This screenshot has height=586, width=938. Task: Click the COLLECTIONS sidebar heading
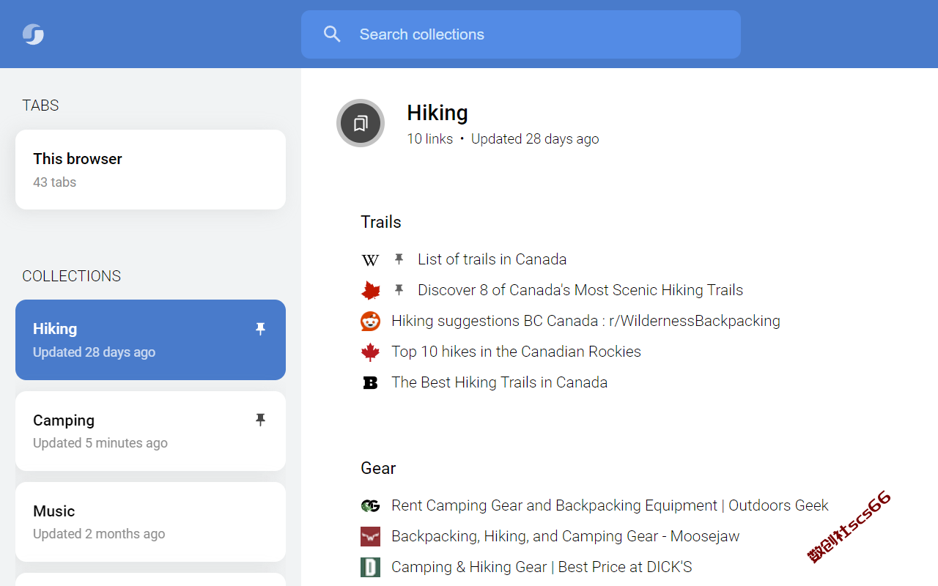pos(72,276)
